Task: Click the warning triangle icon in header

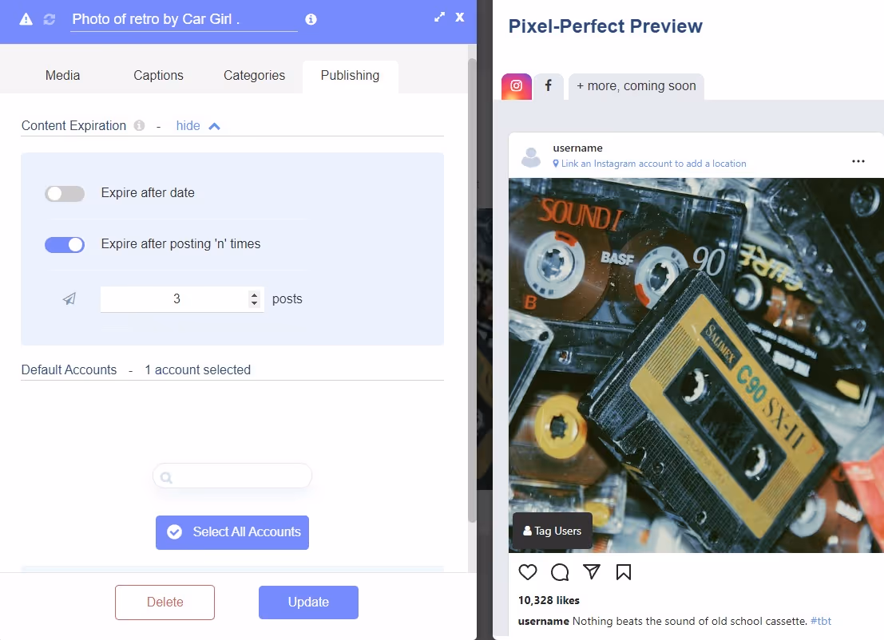Action: coord(26,19)
